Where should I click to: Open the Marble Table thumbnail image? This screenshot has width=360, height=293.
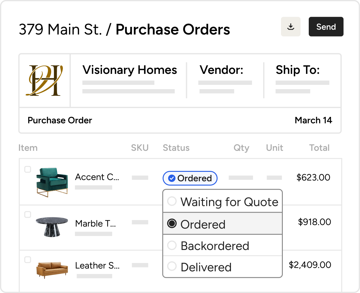pyautogui.click(x=52, y=226)
